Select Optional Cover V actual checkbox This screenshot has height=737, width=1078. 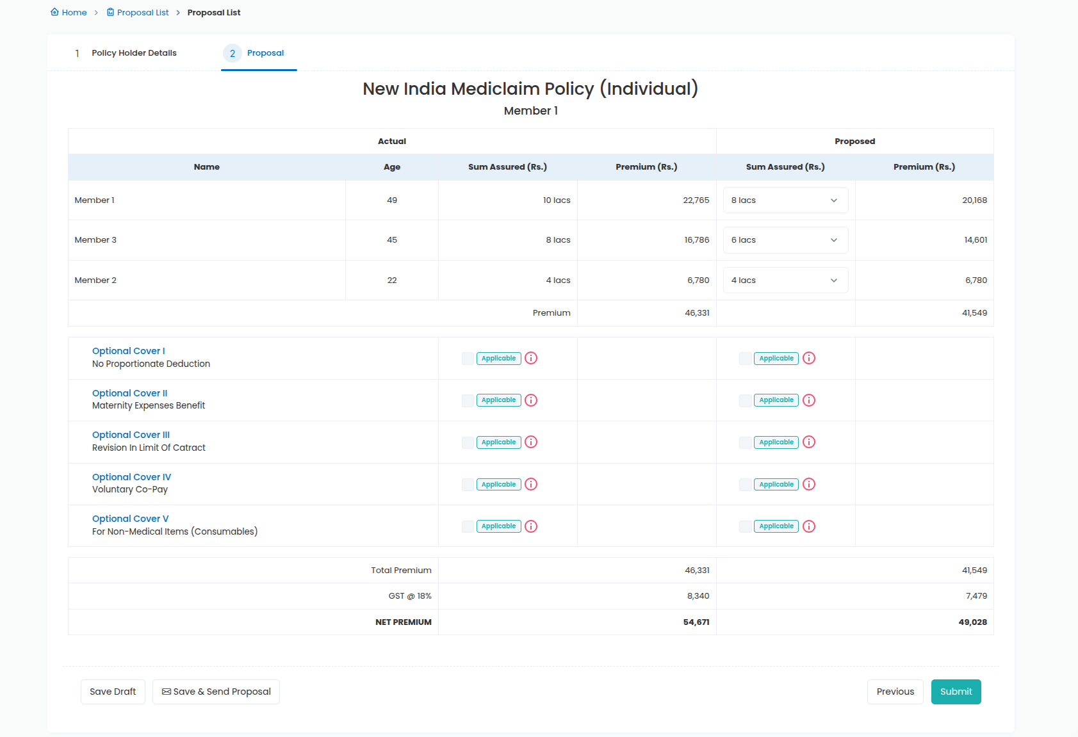pyautogui.click(x=468, y=526)
